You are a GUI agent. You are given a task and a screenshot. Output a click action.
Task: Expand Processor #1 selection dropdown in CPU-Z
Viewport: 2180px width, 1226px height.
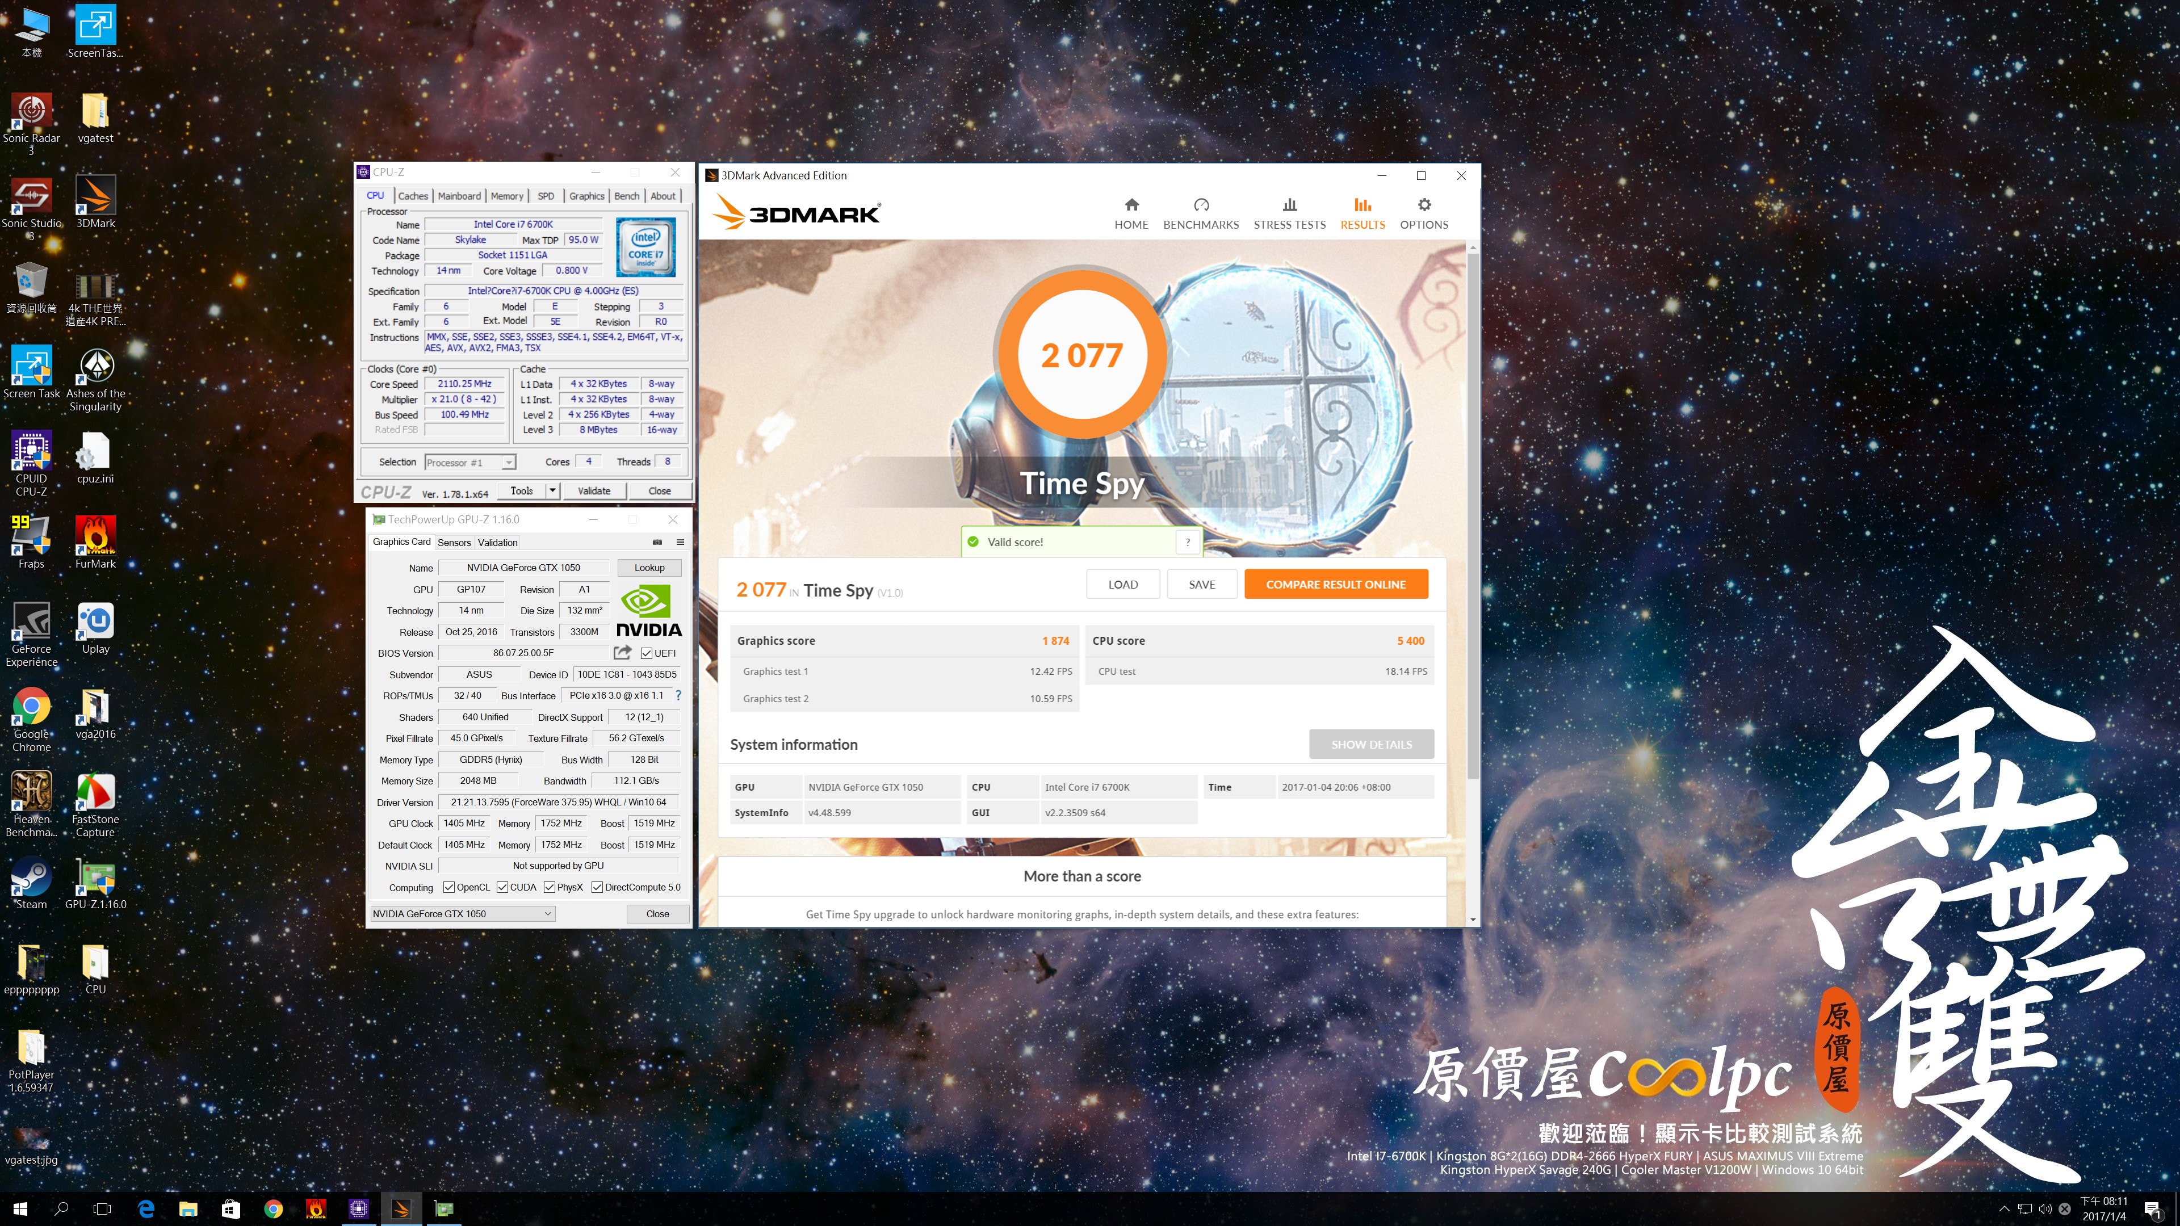[508, 462]
